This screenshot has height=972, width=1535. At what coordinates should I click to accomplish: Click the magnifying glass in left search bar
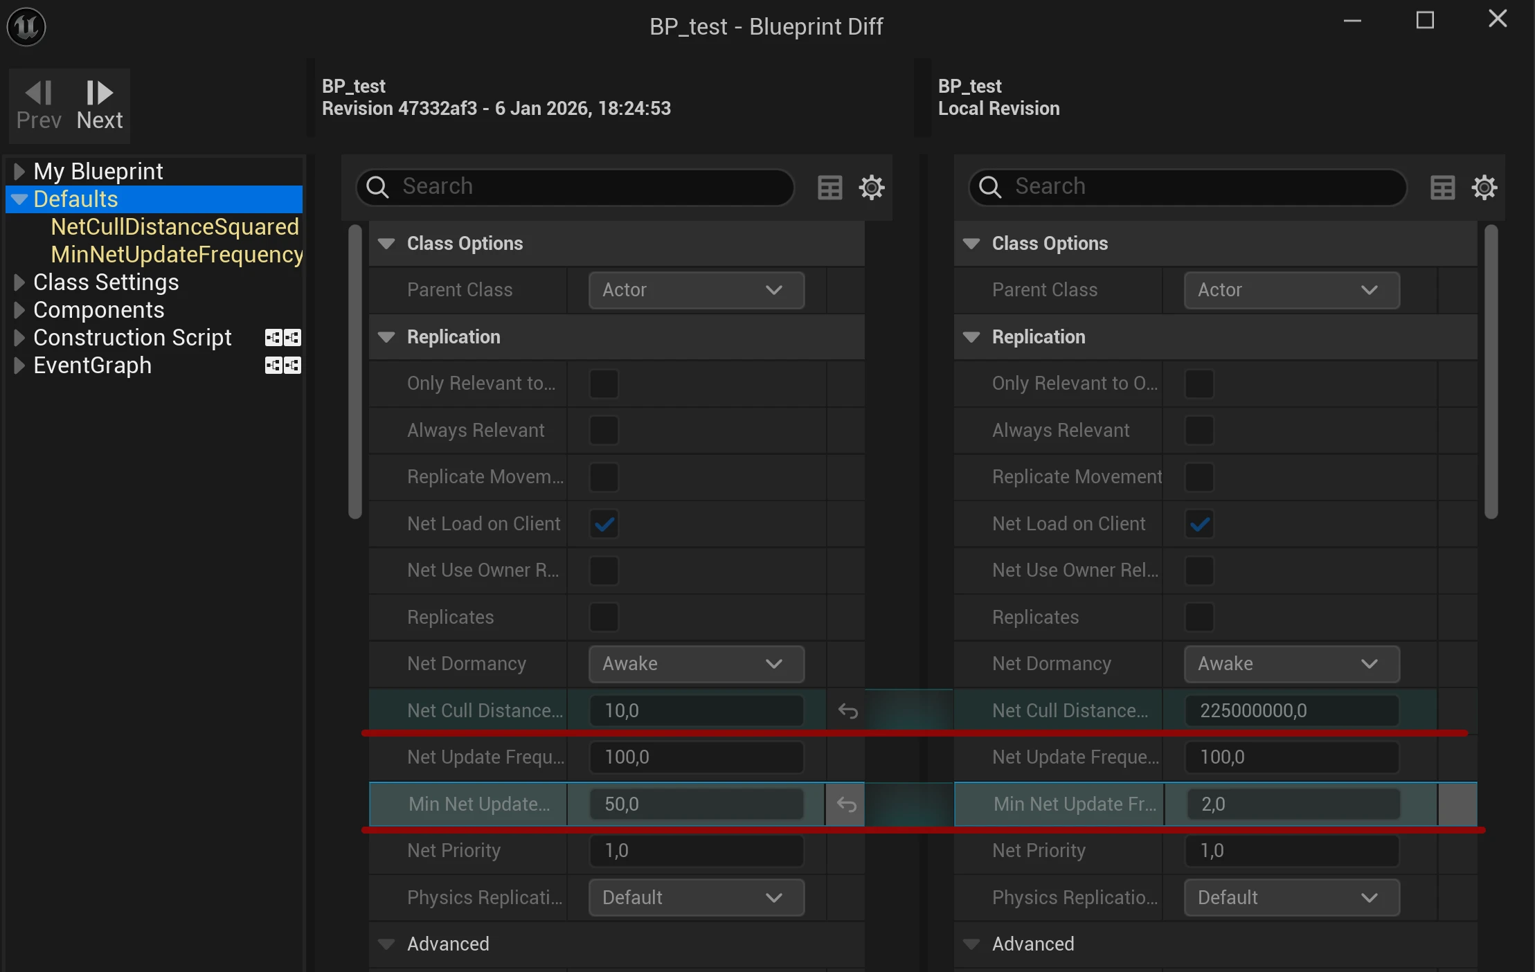coord(377,187)
